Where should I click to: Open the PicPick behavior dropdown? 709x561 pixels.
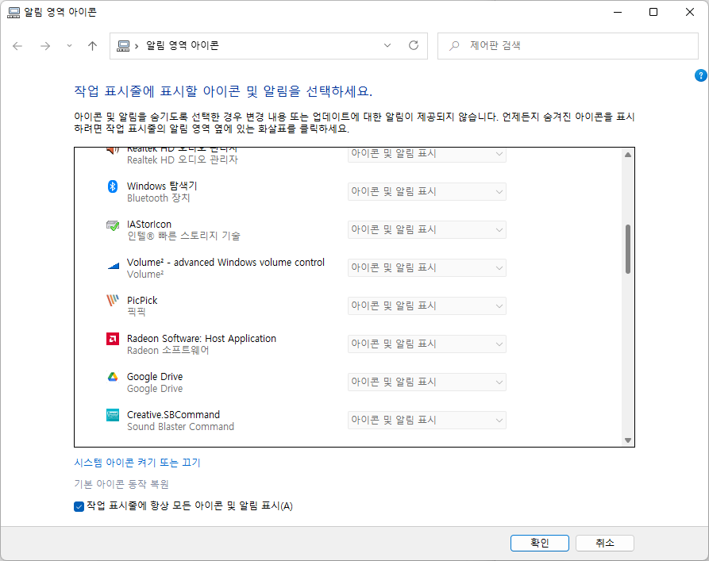point(427,306)
